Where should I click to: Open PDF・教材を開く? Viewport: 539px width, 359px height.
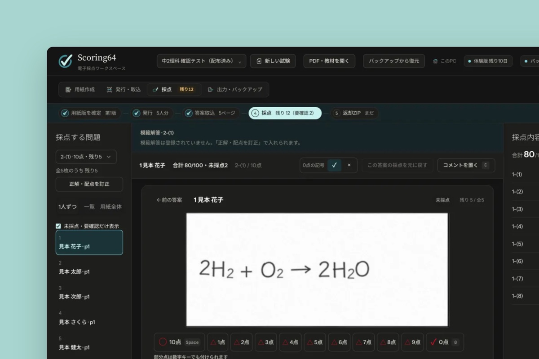click(x=329, y=61)
